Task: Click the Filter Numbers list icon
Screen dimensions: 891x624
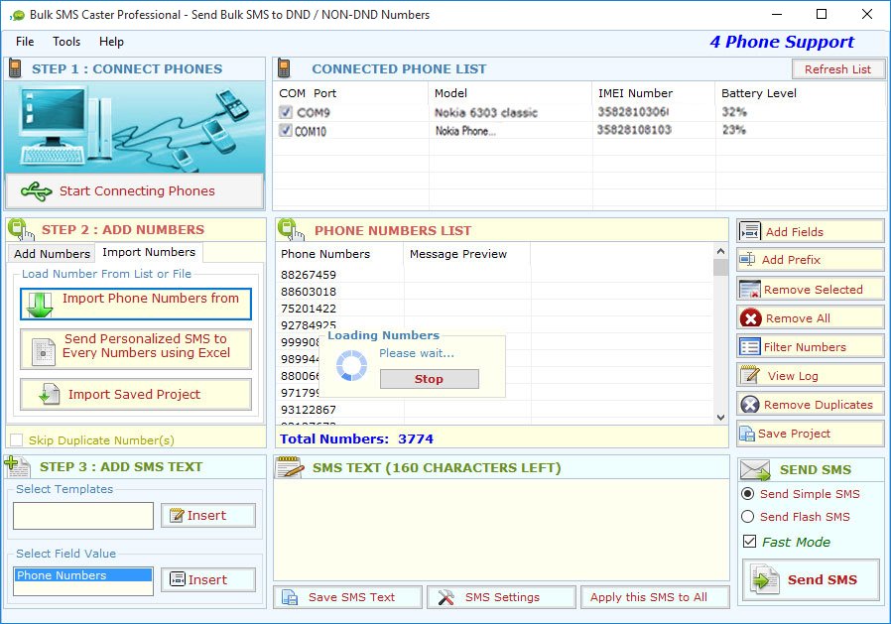Action: tap(750, 346)
